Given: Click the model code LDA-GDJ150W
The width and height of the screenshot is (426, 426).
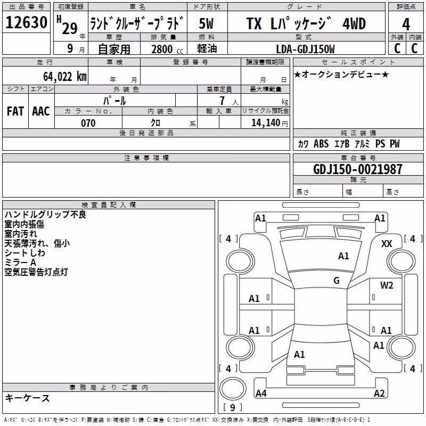Looking at the screenshot, I should (305, 49).
